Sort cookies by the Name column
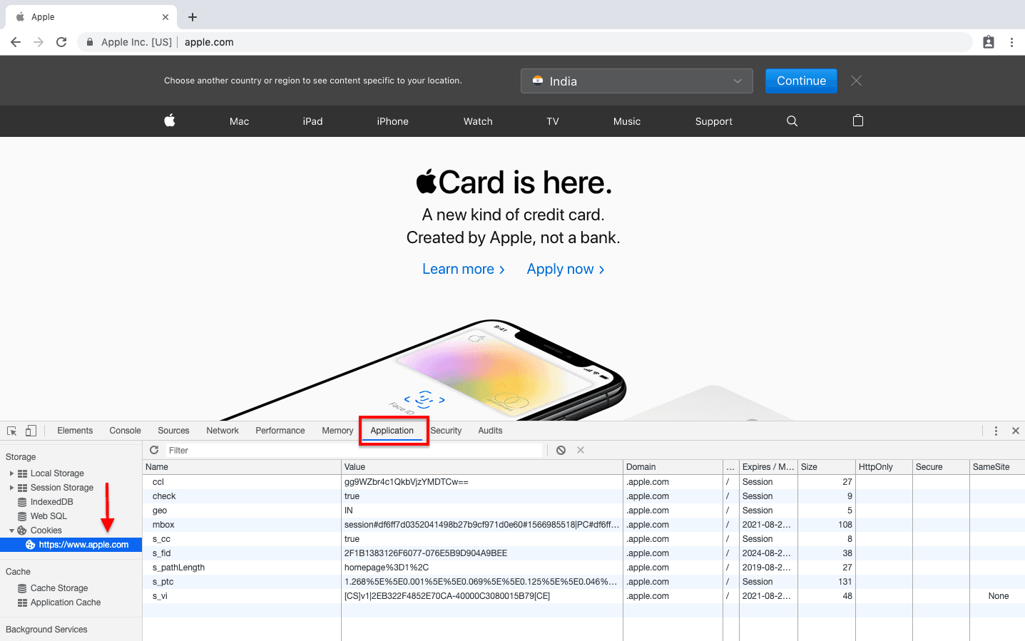The height and width of the screenshot is (641, 1025). [242, 467]
